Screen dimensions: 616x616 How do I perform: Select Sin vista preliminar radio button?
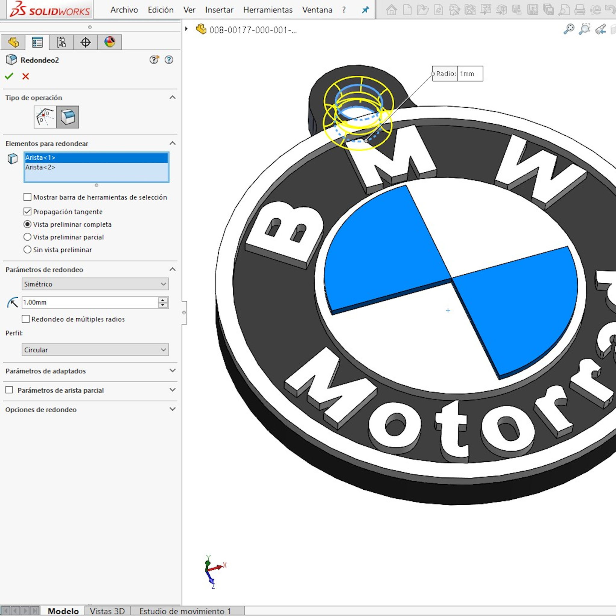pos(27,249)
